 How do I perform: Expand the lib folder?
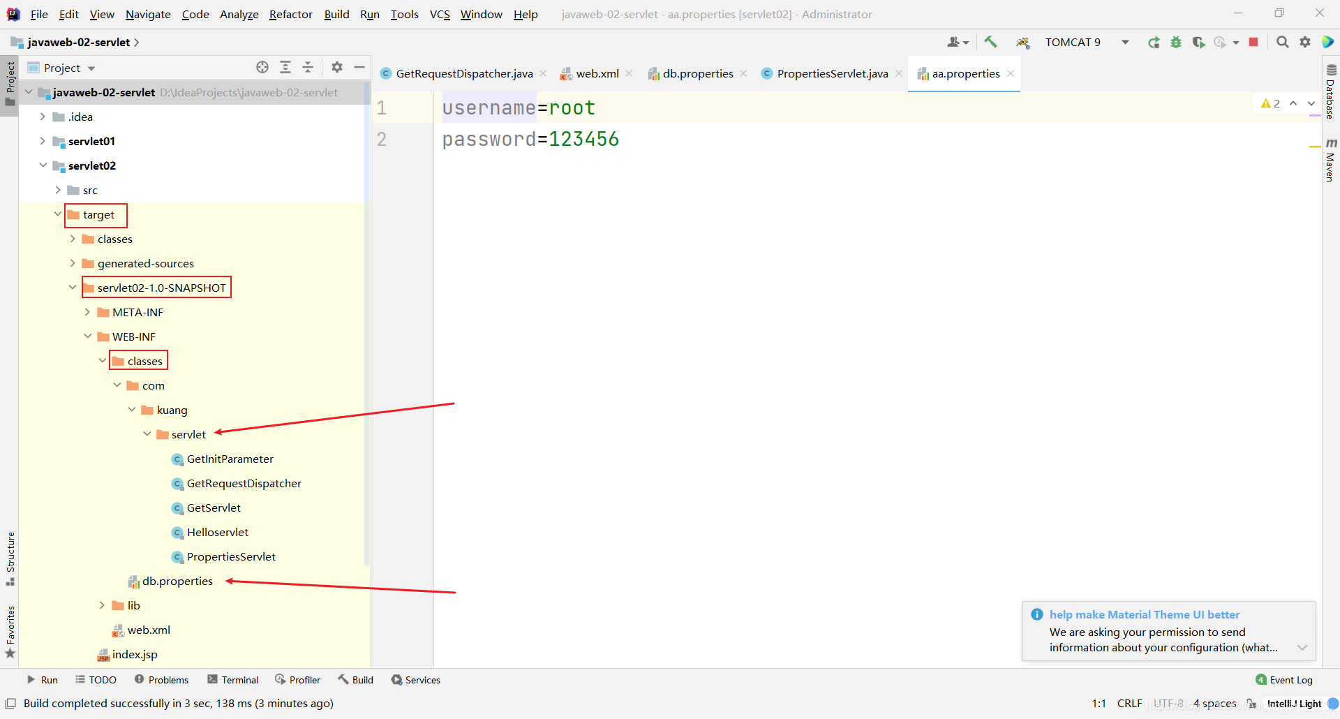pos(102,605)
